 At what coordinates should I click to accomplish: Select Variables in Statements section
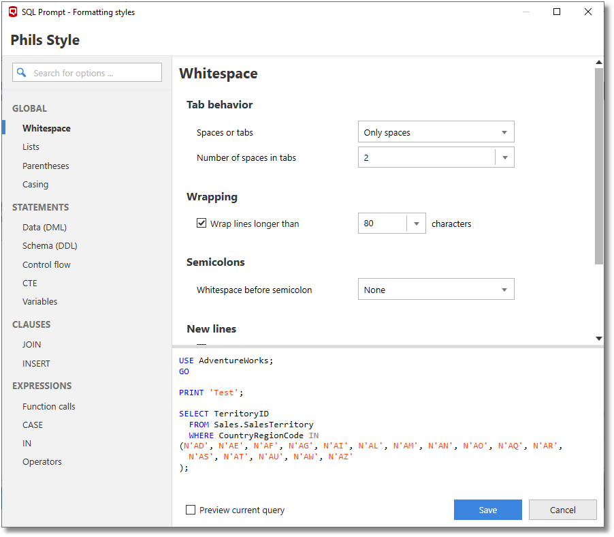tap(39, 301)
